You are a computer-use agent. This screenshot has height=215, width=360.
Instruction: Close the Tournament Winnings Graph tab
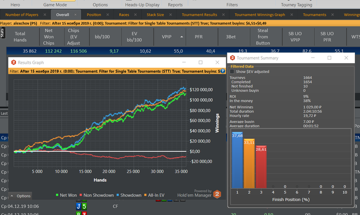coord(292,15)
